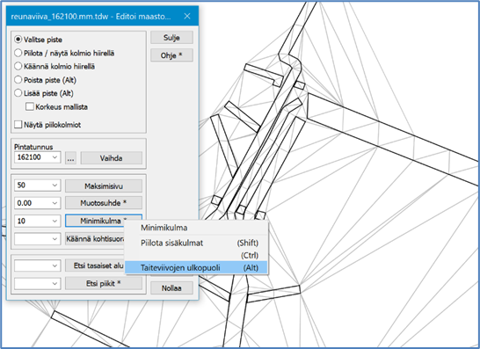480x349 pixels.
Task: Tick the Näytä piilokolmiot checkbox
Action: tap(18, 125)
